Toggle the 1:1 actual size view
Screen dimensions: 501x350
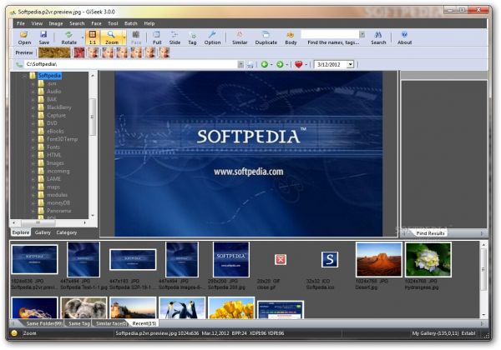[x=93, y=37]
